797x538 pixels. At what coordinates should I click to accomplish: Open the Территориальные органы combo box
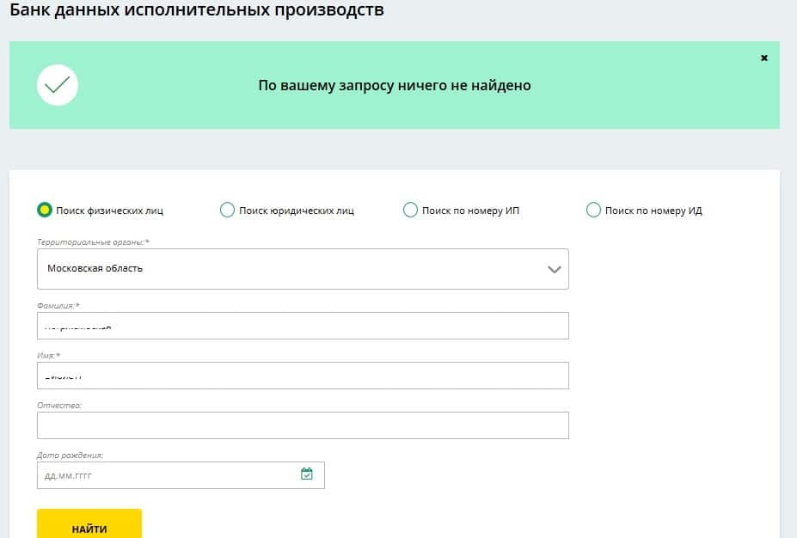coord(303,269)
